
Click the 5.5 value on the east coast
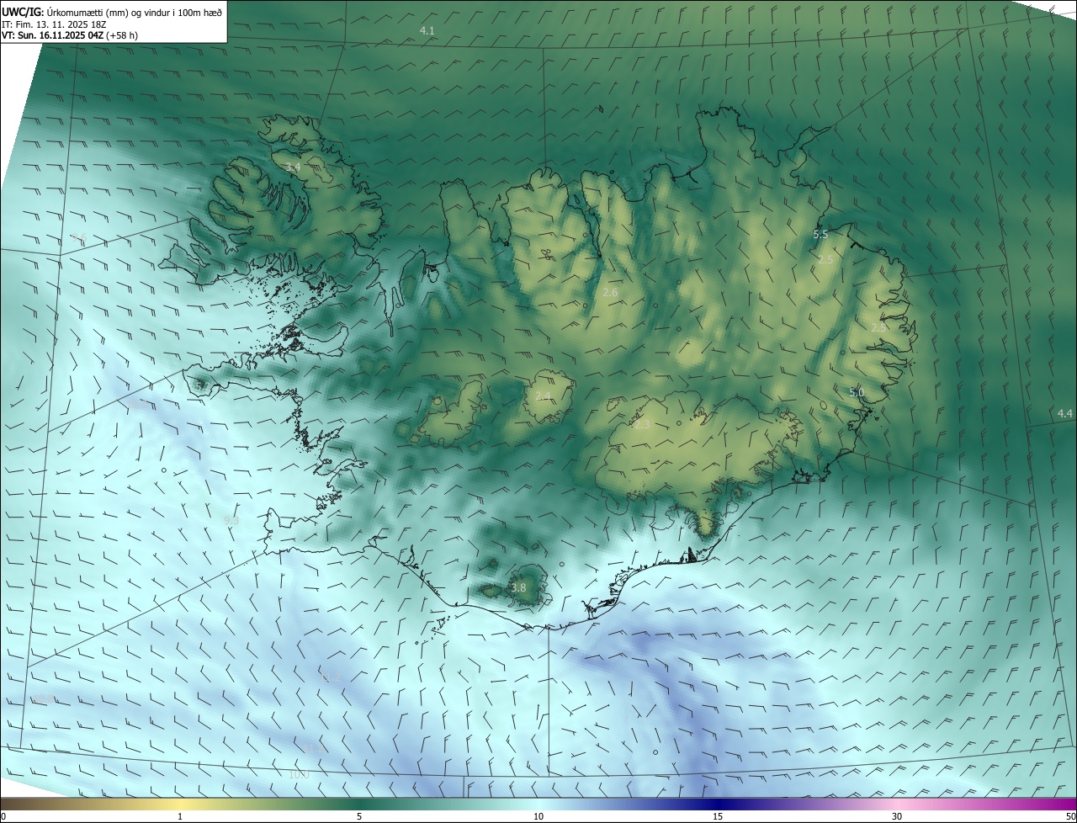(820, 234)
